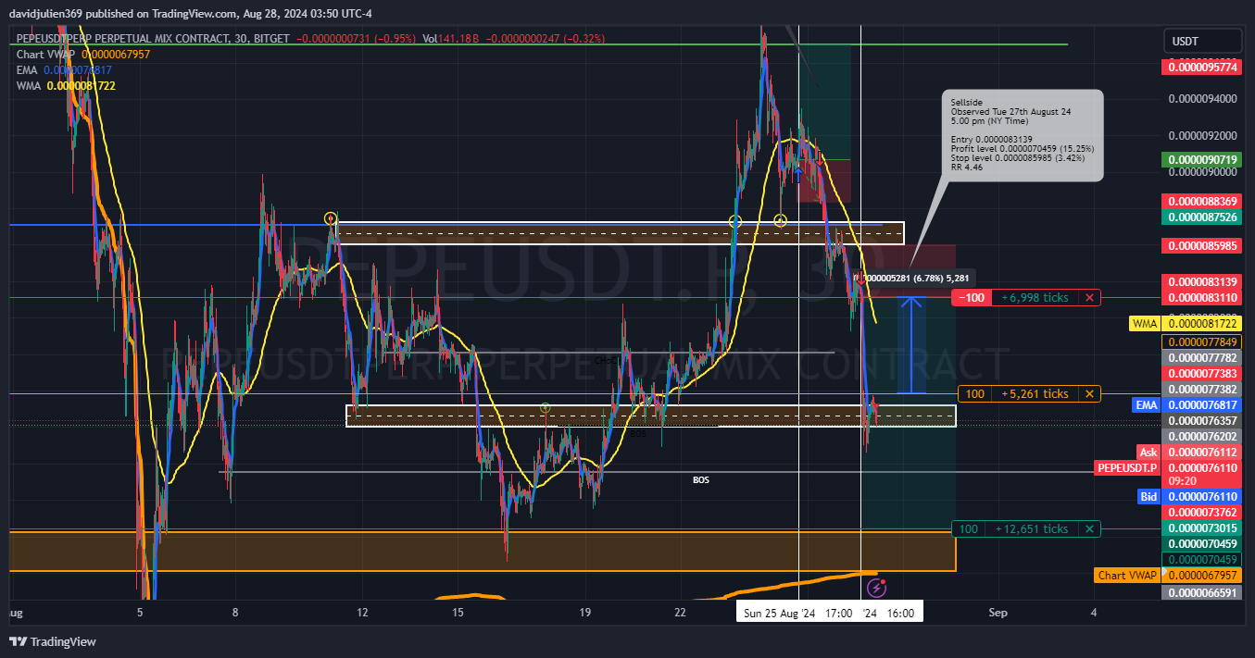This screenshot has width=1255, height=658.
Task: Click the +5,261 ticks order label
Action: pyautogui.click(x=1035, y=394)
